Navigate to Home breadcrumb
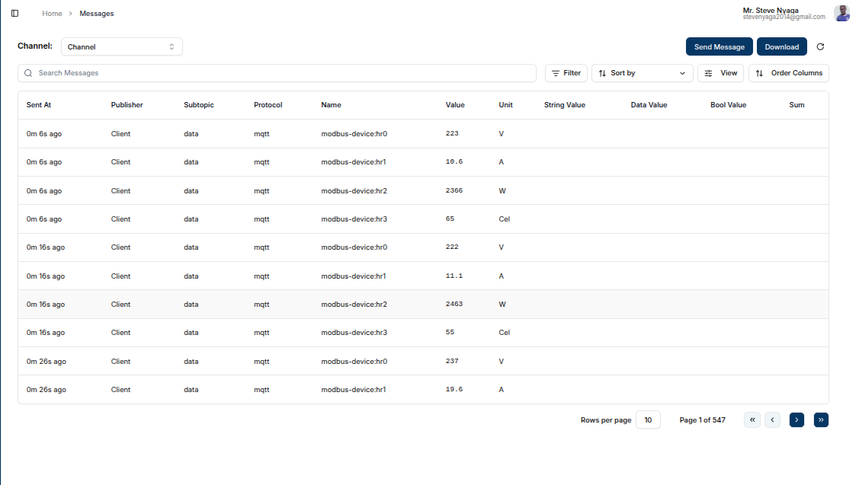This screenshot has height=485, width=859. (x=52, y=13)
